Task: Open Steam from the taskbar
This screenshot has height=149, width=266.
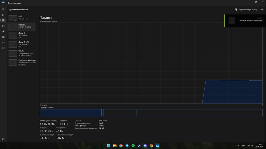Action: (x=139, y=146)
